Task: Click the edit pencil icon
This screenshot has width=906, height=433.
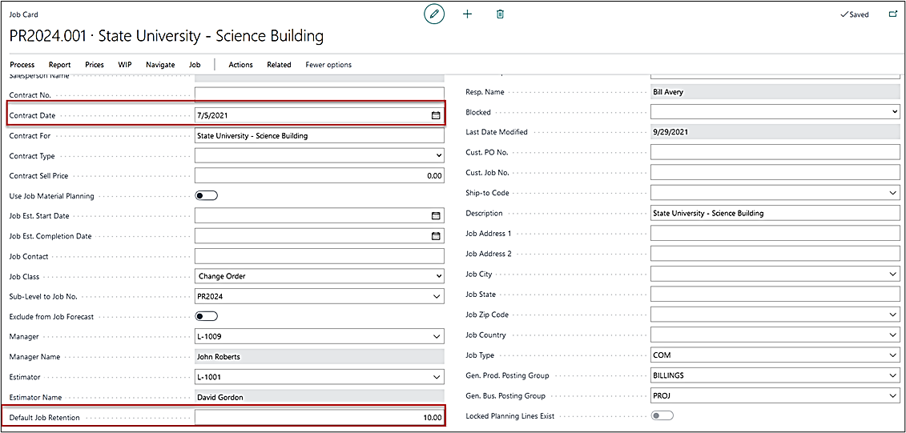Action: click(434, 14)
